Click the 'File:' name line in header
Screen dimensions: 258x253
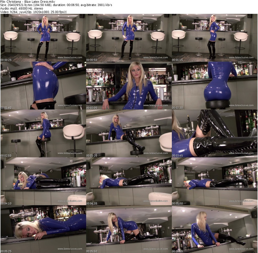coord(28,2)
